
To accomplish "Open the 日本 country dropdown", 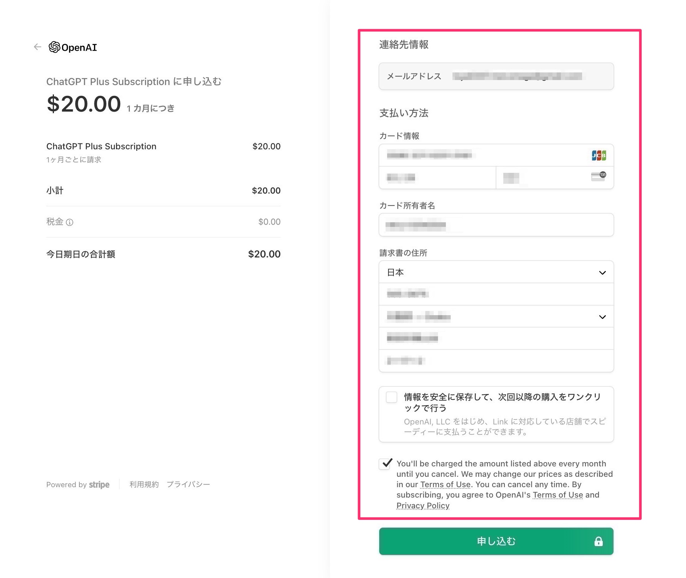I will (496, 272).
